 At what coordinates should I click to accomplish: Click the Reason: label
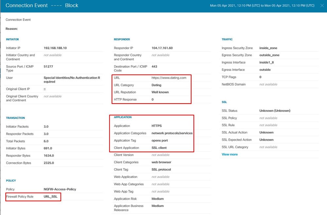[x=12, y=29]
